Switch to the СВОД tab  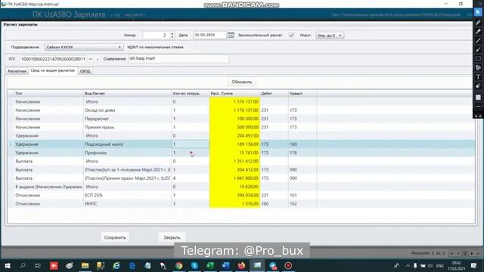point(85,71)
